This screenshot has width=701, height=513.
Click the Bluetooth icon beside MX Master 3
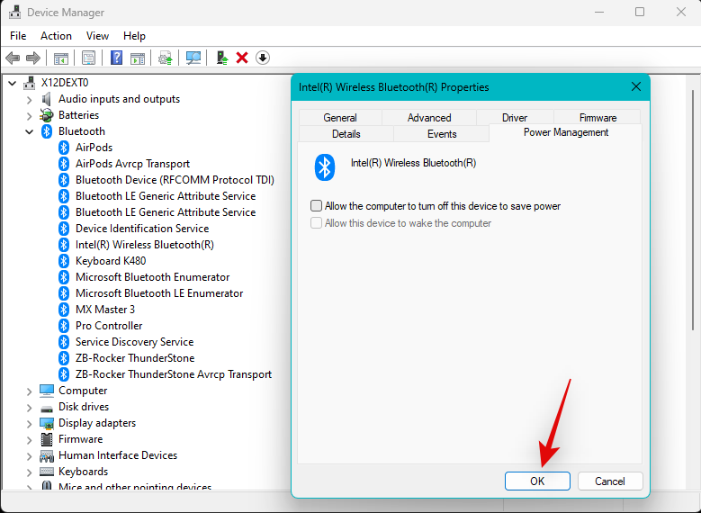coord(64,310)
